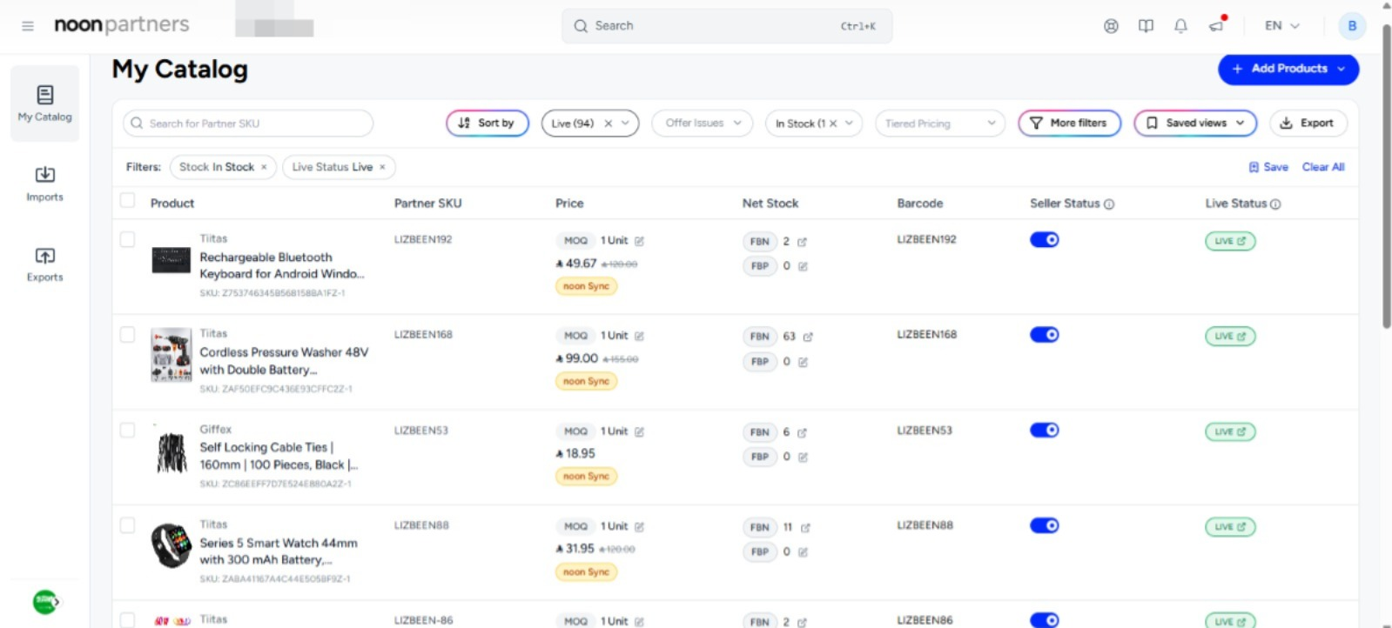Clear the Live (94) dropdown selection
The width and height of the screenshot is (1392, 628).
608,124
